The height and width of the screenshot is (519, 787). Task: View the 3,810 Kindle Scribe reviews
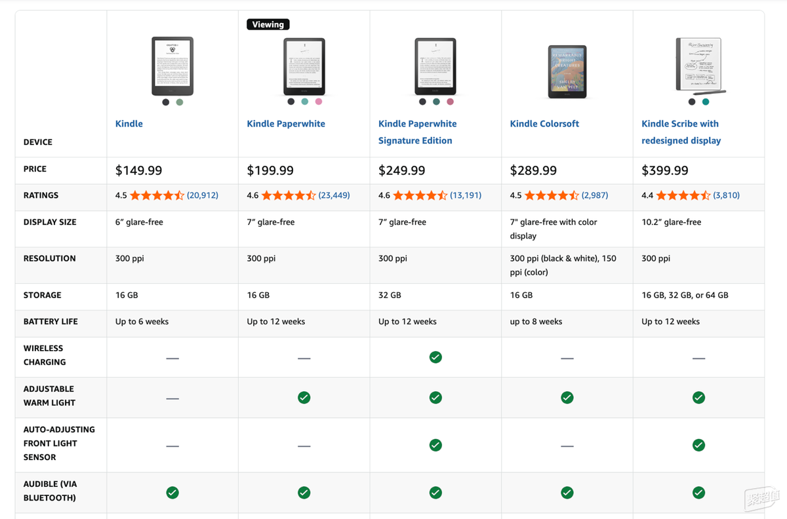tap(726, 195)
